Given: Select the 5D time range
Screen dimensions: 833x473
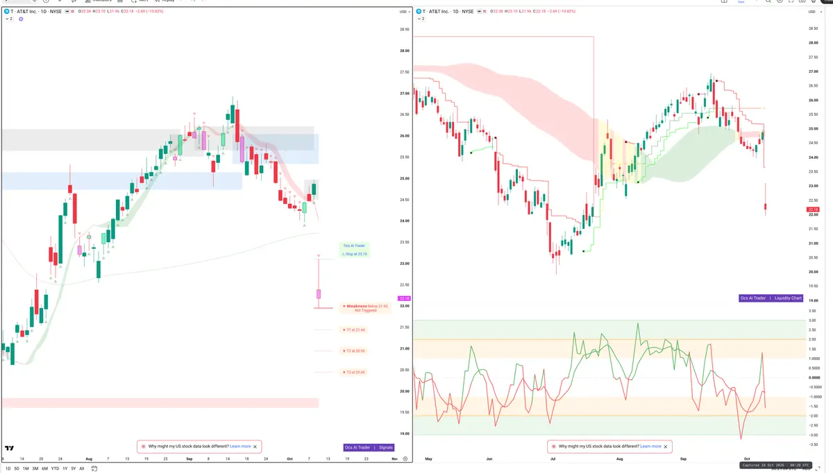Looking at the screenshot, I should 17,468.
